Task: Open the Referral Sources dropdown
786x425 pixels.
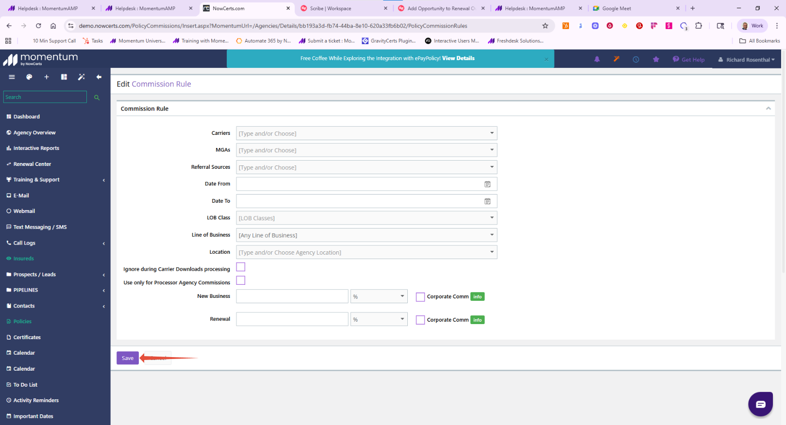Action: coord(367,167)
